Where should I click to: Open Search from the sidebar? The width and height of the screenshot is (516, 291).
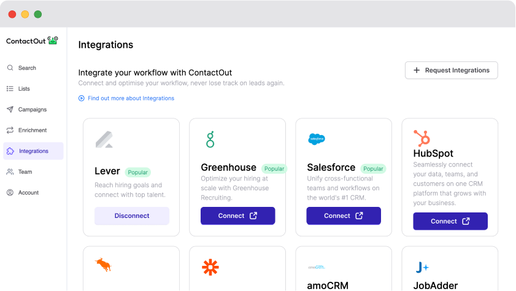[27, 68]
